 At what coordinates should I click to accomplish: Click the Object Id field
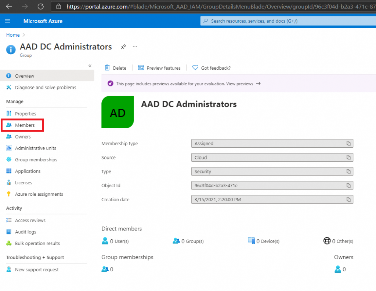pos(272,185)
